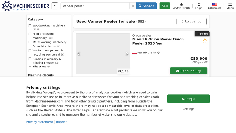
Task: Open the Language flag selector
Action: click(214, 5)
